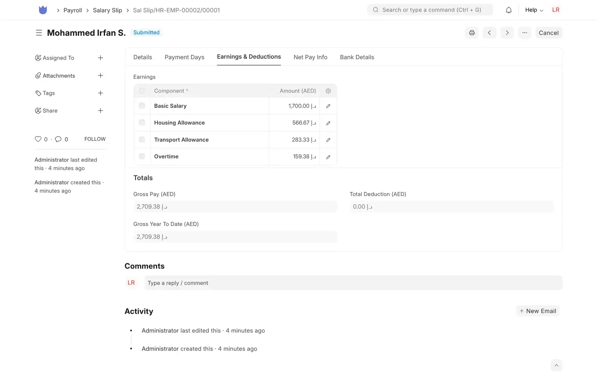This screenshot has height=377, width=603.
Task: Like this document heart icon
Action: [x=38, y=139]
